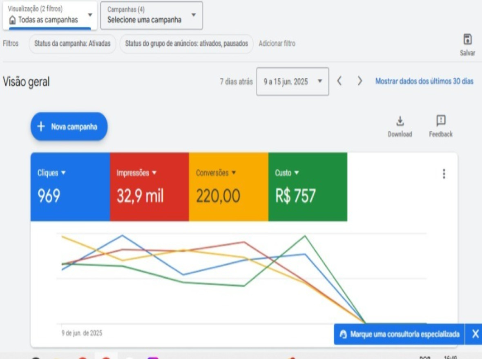482x359 pixels.
Task: Open the Feedback icon
Action: 441,121
